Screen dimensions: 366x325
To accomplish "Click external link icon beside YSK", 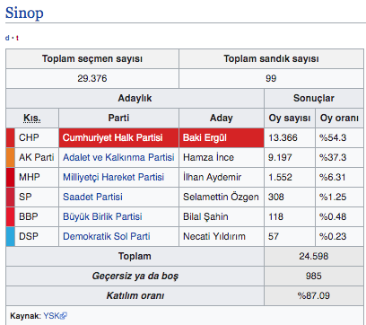I will (x=64, y=316).
